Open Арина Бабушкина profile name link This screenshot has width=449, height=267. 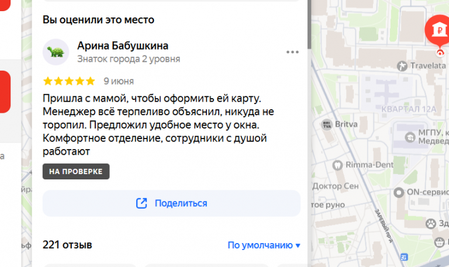[x=123, y=46]
